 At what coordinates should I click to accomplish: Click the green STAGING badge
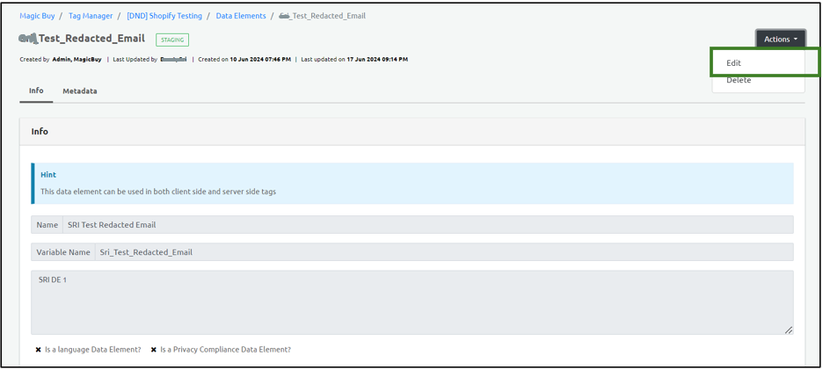click(x=172, y=40)
